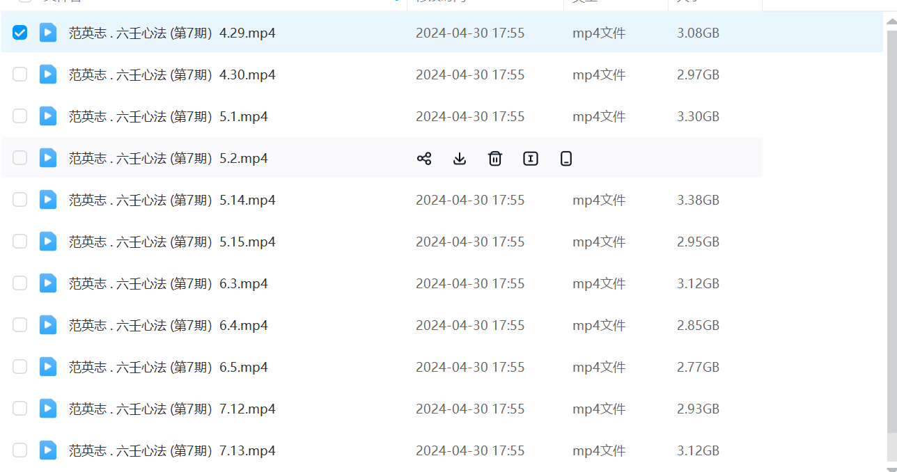Image resolution: width=897 pixels, height=472 pixels.
Task: Rename 5.2.mp4 via the rename icon
Action: point(531,159)
